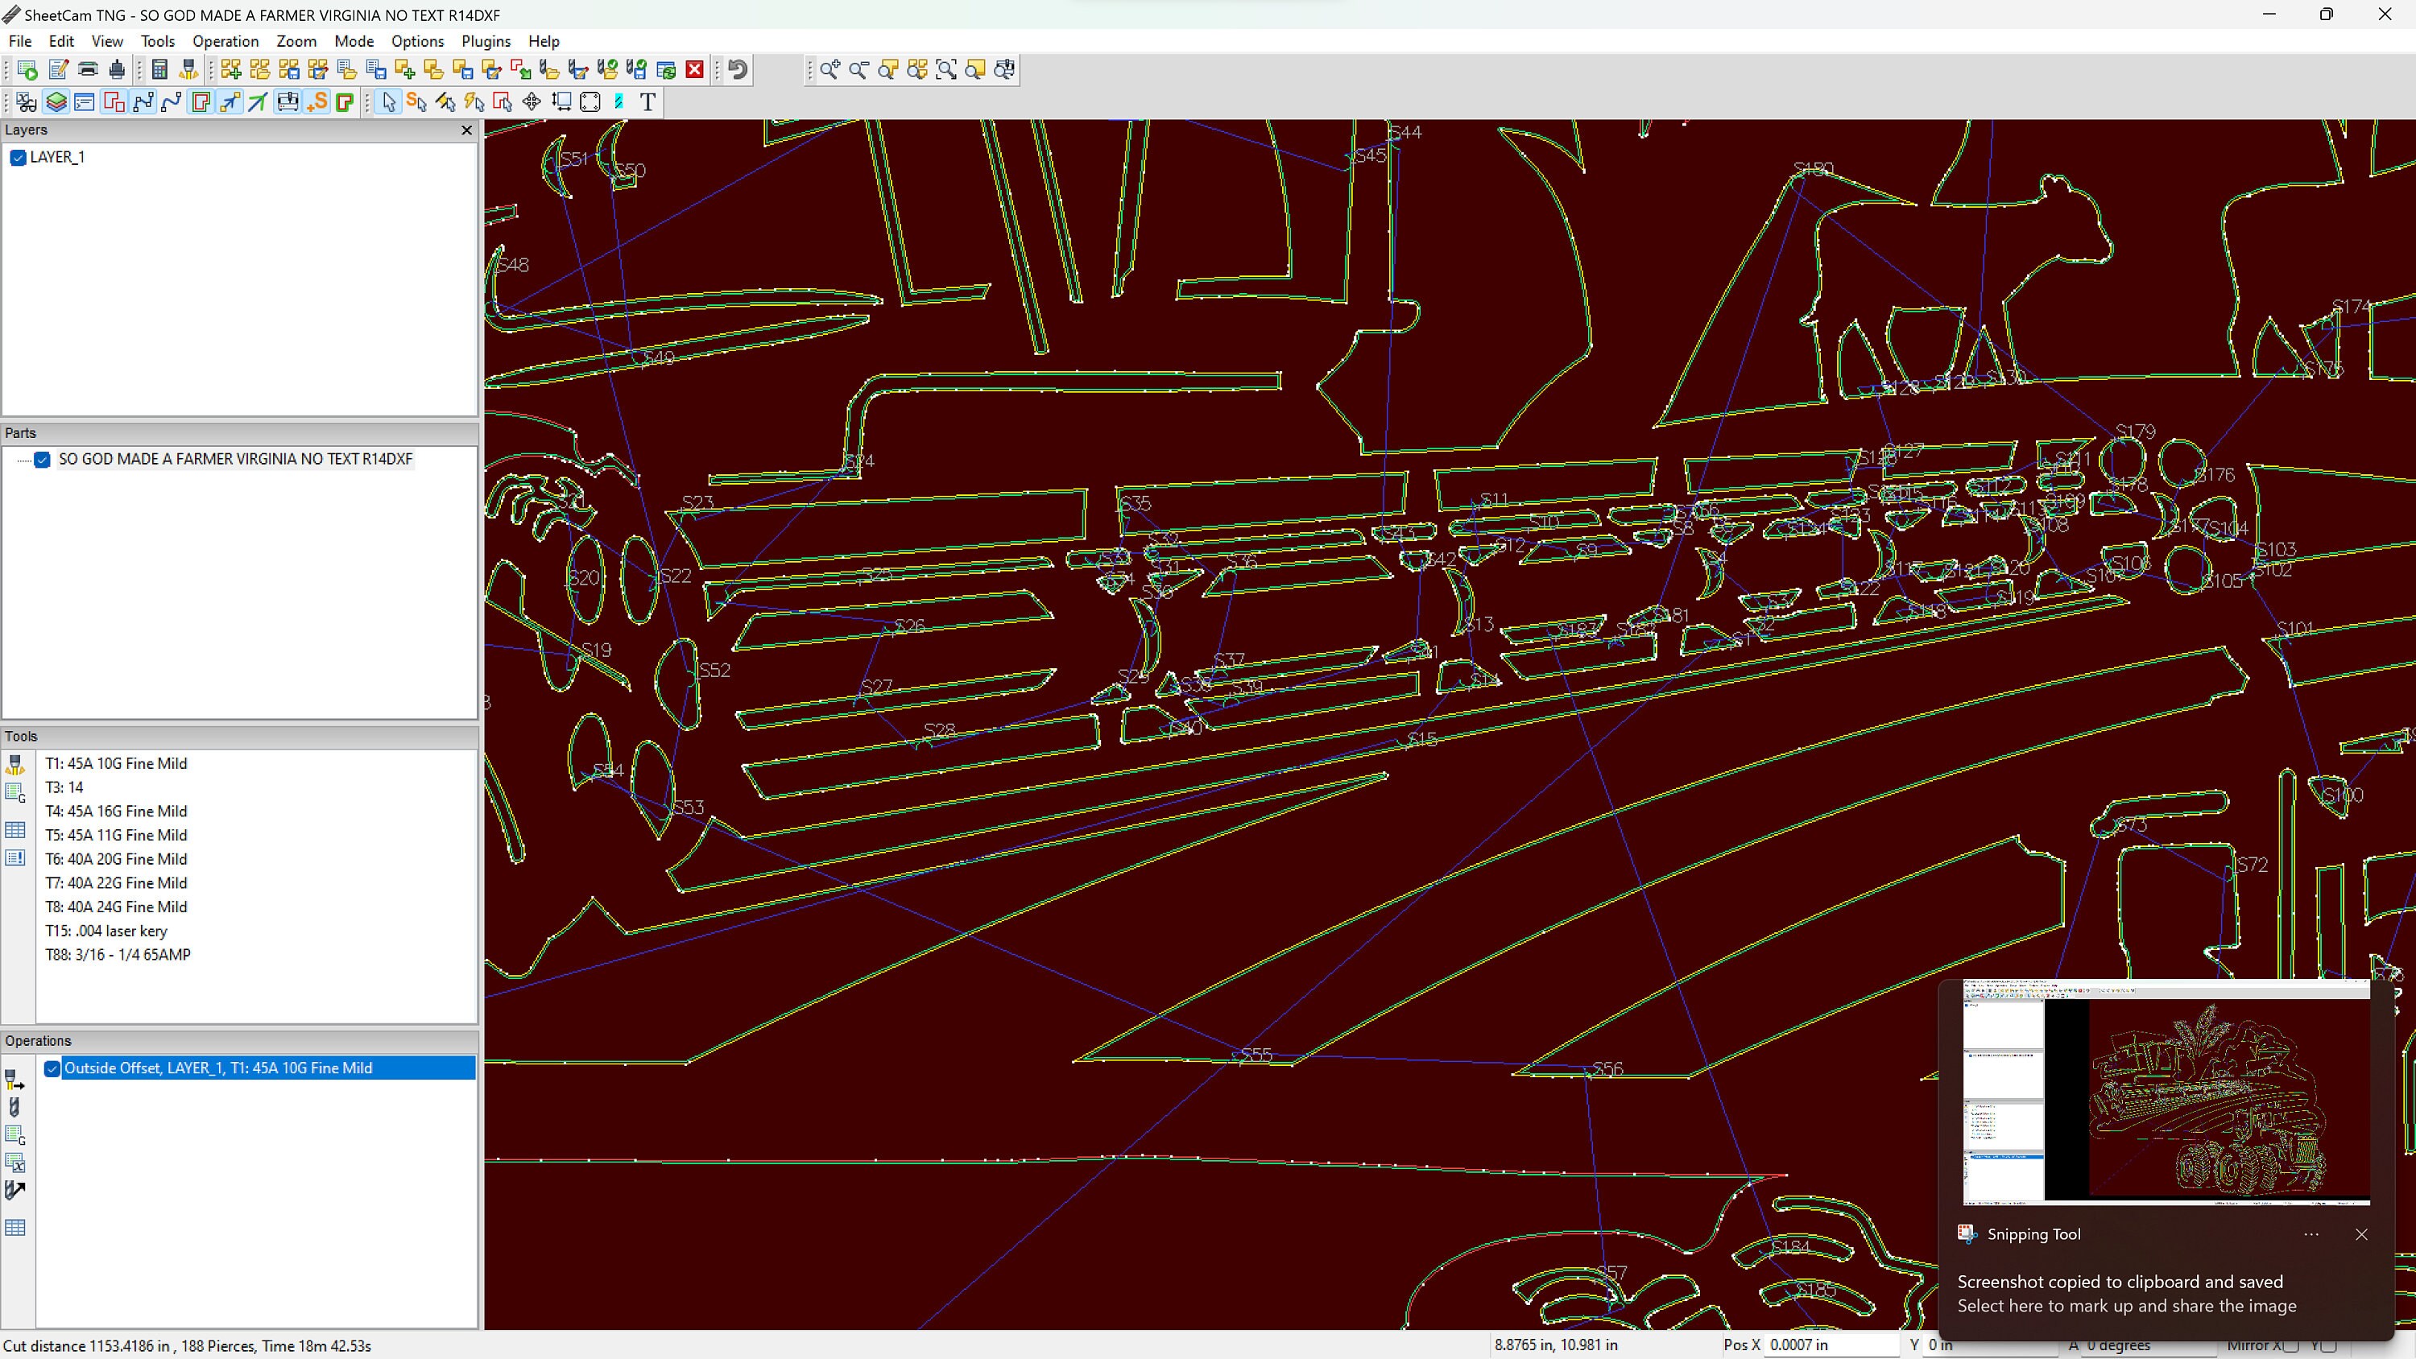
Task: Select the Zoom out magnifier tool
Action: 858,69
